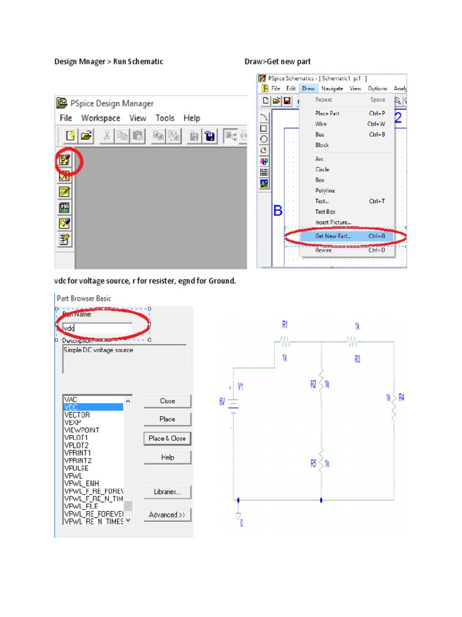Select the Arc drawing tool in Schematics sidebar
Screen dimensions: 462x617
tap(264, 117)
